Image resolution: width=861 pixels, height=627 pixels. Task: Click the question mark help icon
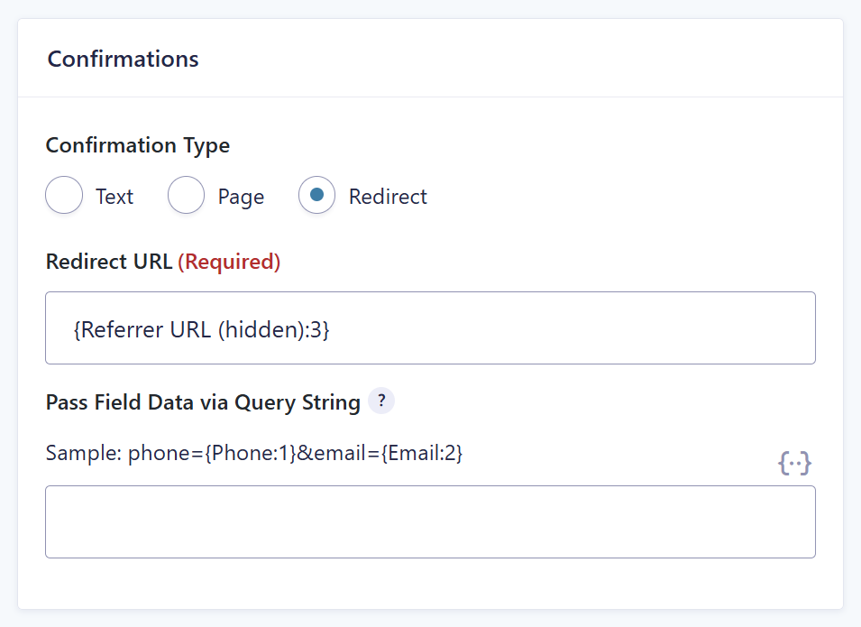[x=381, y=401]
